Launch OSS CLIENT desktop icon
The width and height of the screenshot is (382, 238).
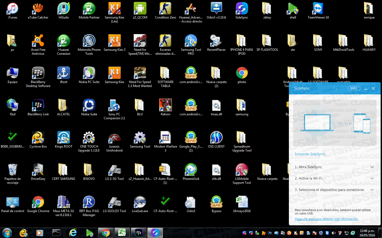tap(216, 140)
